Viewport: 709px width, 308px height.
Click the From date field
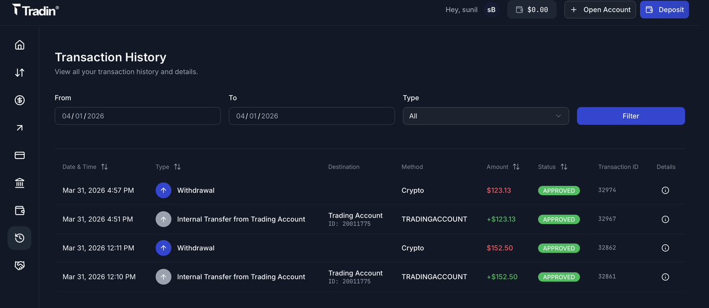pyautogui.click(x=137, y=116)
